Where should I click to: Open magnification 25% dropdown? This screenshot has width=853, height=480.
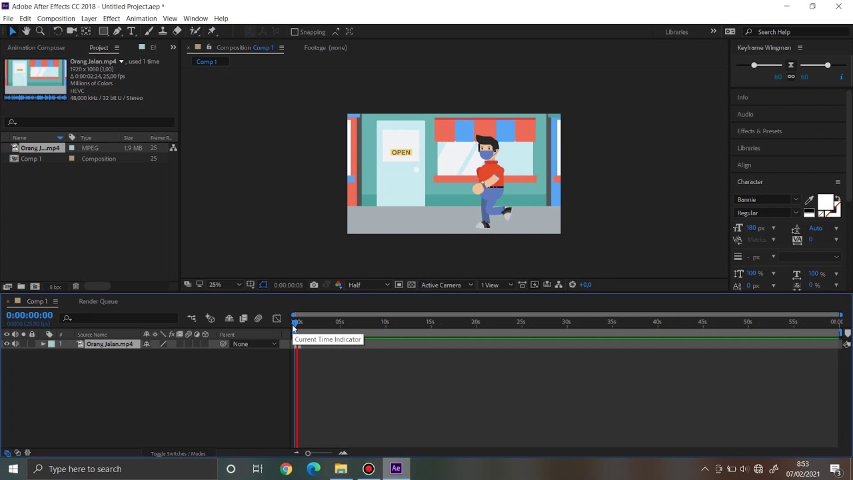(225, 285)
